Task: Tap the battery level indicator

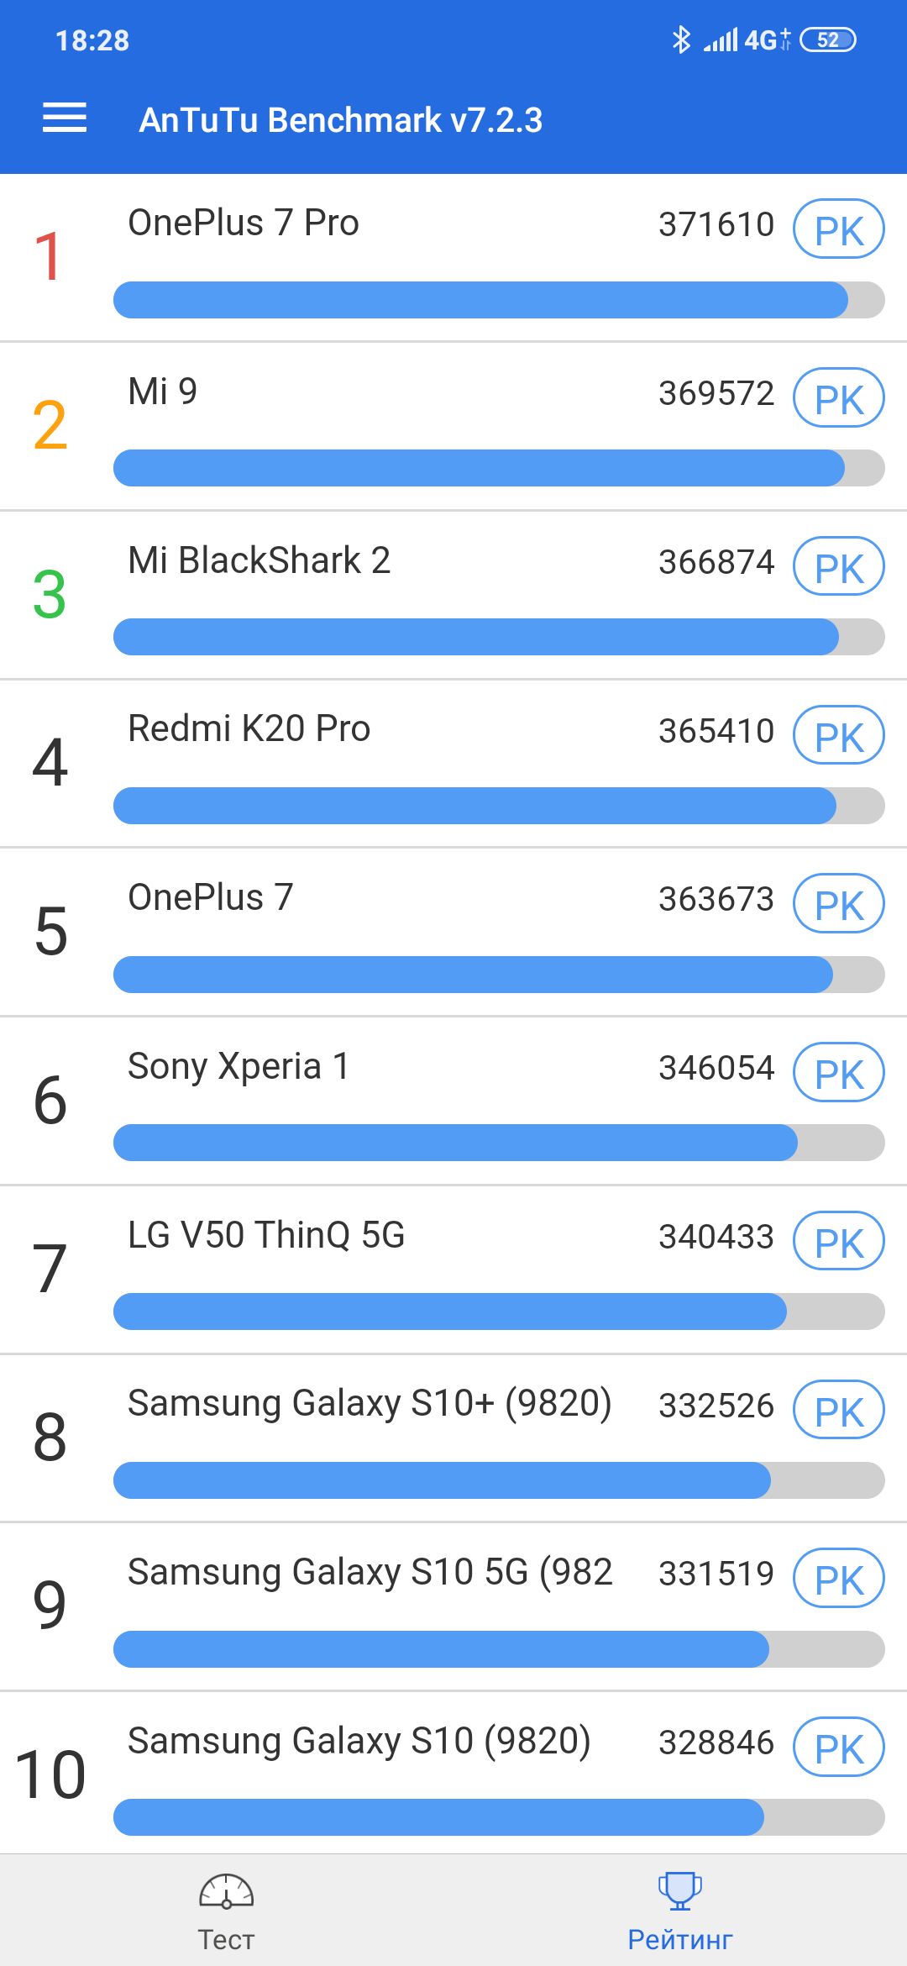Action: pyautogui.click(x=828, y=39)
